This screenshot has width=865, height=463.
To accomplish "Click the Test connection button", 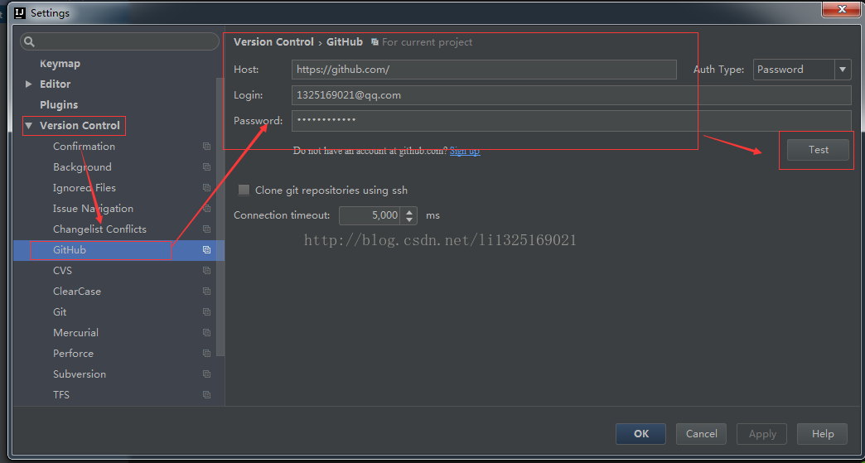I will coord(818,150).
